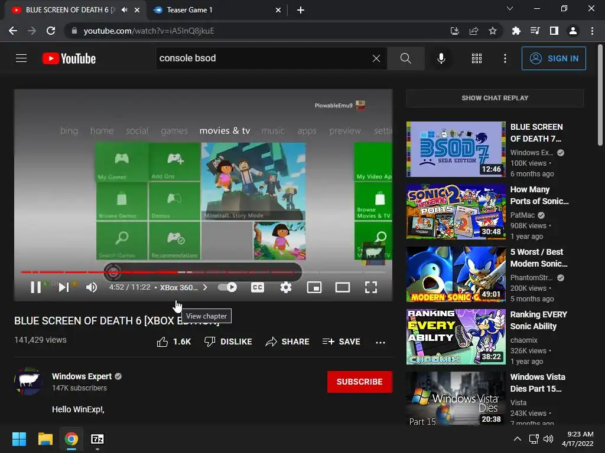Viewport: 605px width, 453px height.
Task: Switch to the Teaser Game 1 tab
Action: tap(216, 10)
